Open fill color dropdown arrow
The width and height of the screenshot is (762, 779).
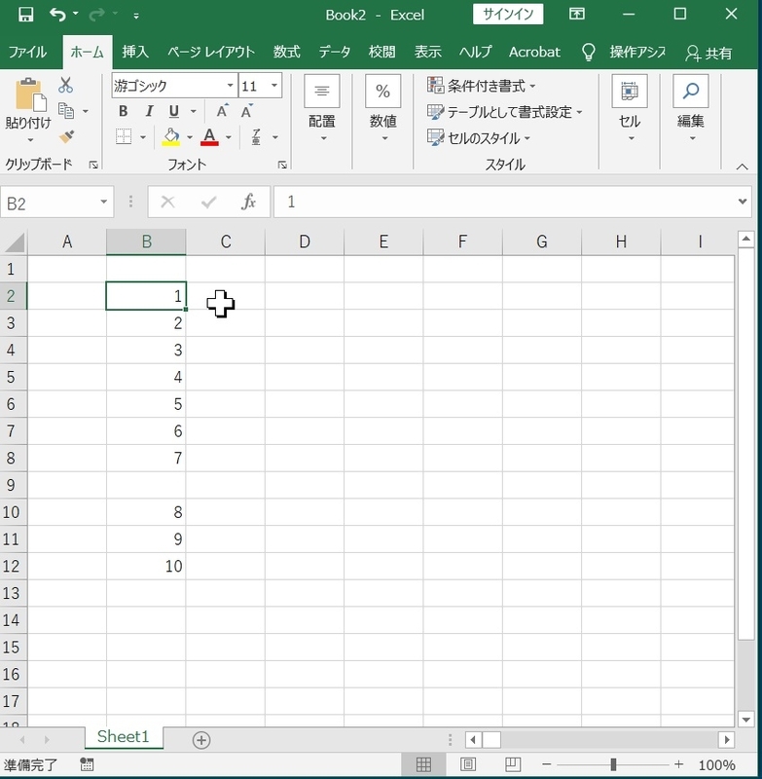pyautogui.click(x=190, y=136)
